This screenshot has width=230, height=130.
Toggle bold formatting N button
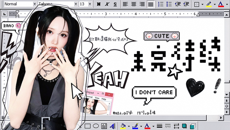point(99,4)
